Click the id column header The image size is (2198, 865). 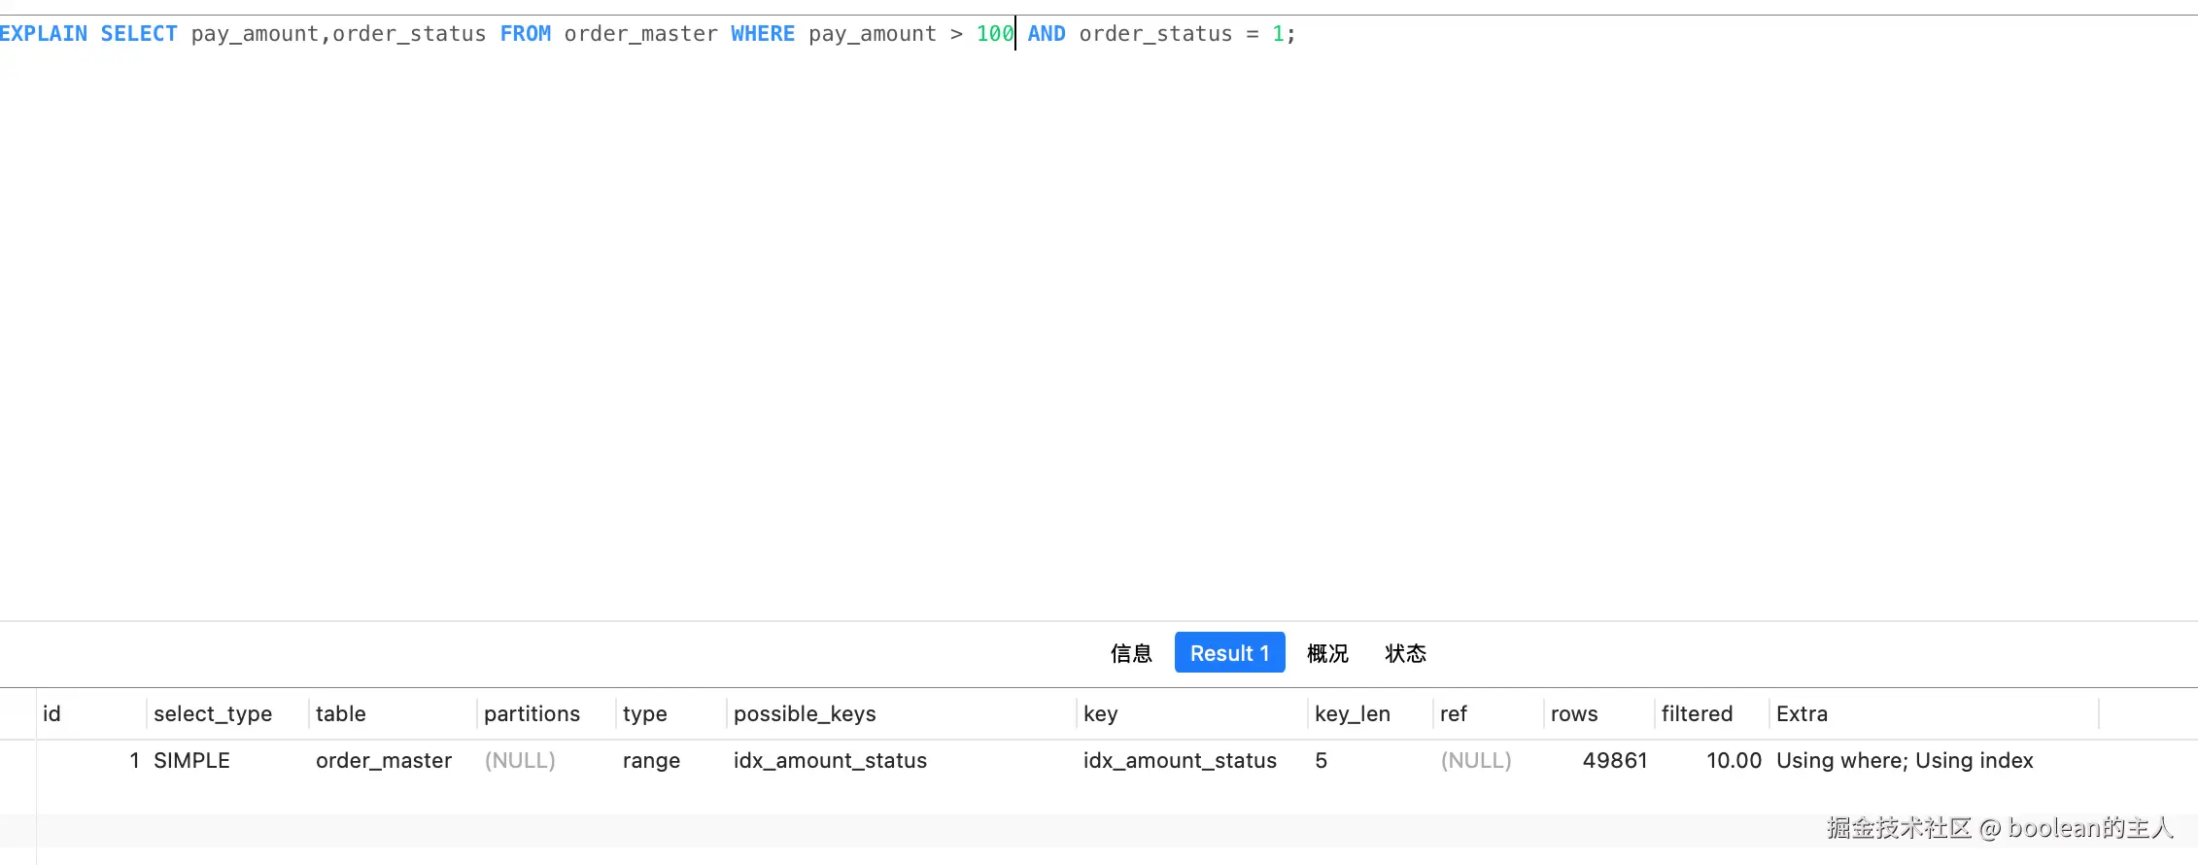(x=91, y=713)
